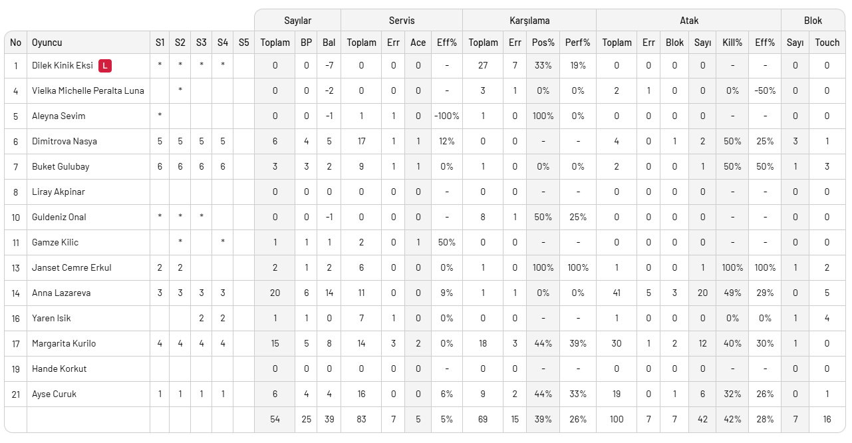Click the No column header

(16, 43)
